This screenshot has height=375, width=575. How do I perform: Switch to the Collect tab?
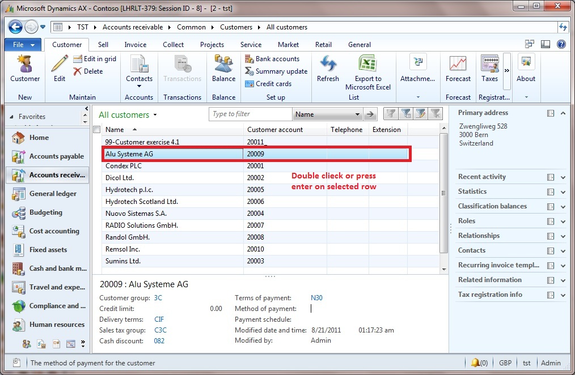pos(173,45)
